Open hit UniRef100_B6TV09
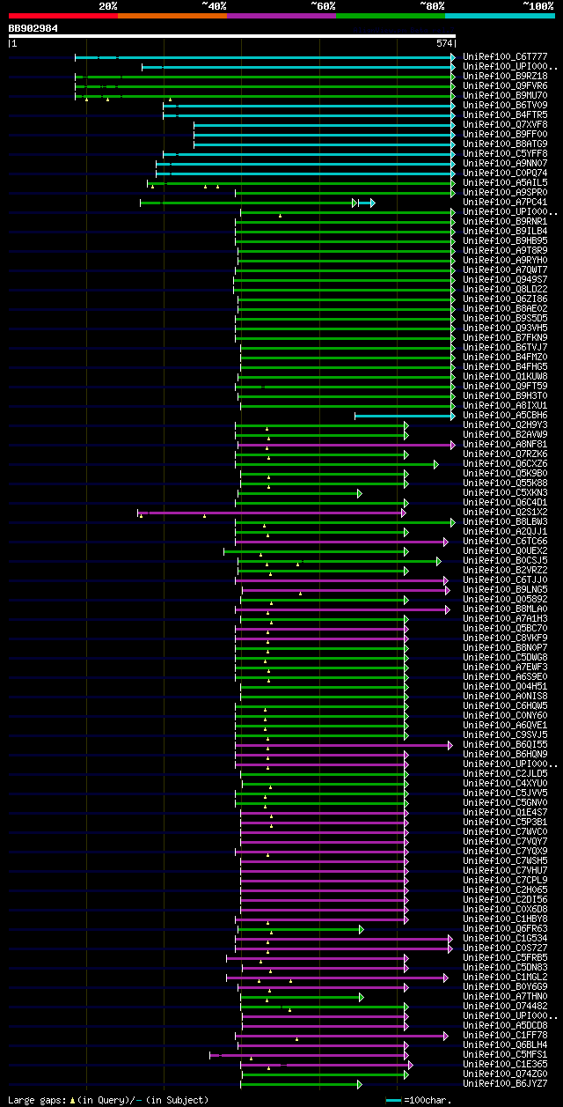The image size is (563, 1107). [x=505, y=105]
